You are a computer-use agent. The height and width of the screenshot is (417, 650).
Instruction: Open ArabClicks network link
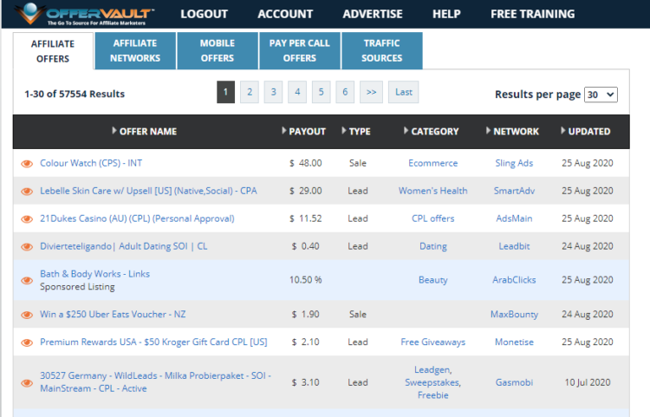(x=514, y=280)
